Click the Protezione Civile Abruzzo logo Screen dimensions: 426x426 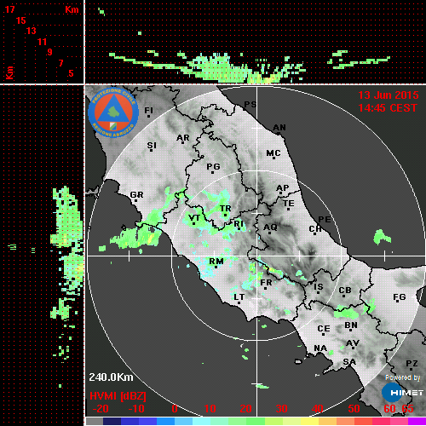tap(113, 112)
